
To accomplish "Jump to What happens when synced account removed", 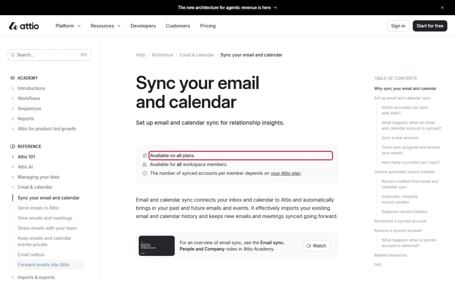I will point(409,243).
